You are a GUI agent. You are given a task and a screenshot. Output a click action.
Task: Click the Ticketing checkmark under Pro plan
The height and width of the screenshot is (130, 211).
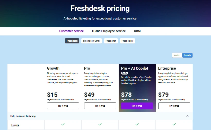pyautogui.click(x=100, y=124)
